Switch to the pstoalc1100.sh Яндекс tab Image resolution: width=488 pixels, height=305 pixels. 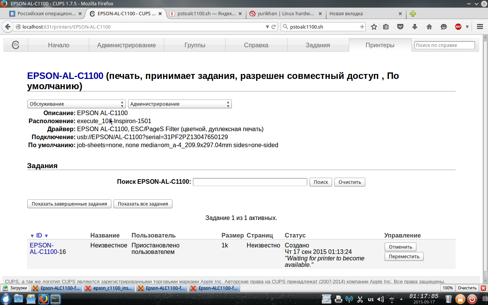point(205,14)
